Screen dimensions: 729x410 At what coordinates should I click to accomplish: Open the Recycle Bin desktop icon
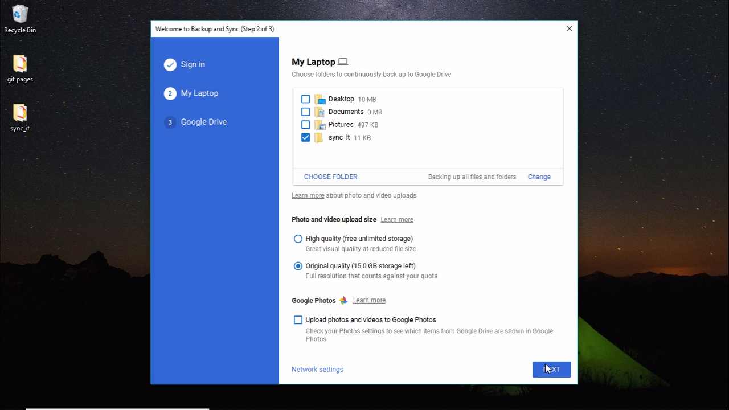click(x=19, y=19)
